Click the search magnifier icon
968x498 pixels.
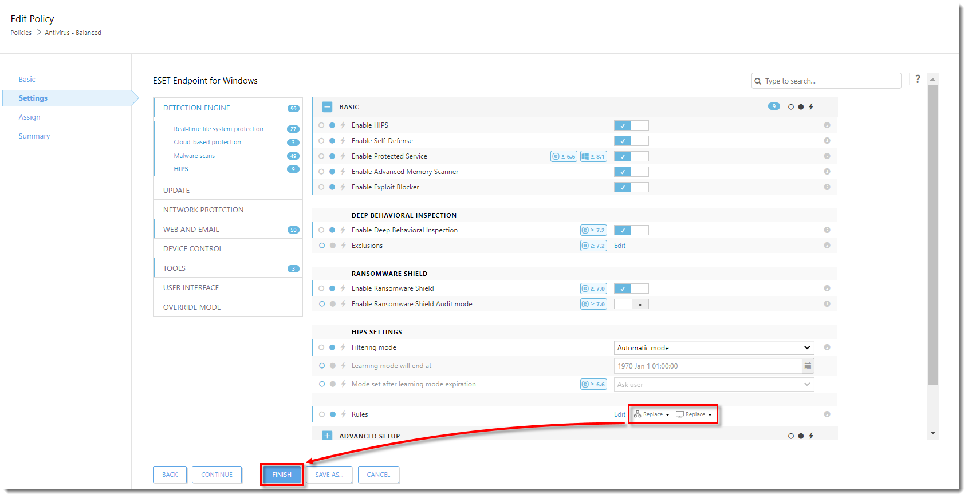coord(758,81)
